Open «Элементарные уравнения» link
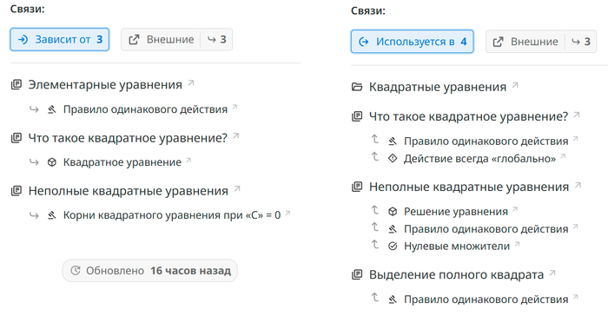Viewport: 608px width, 316px height. coord(105,84)
